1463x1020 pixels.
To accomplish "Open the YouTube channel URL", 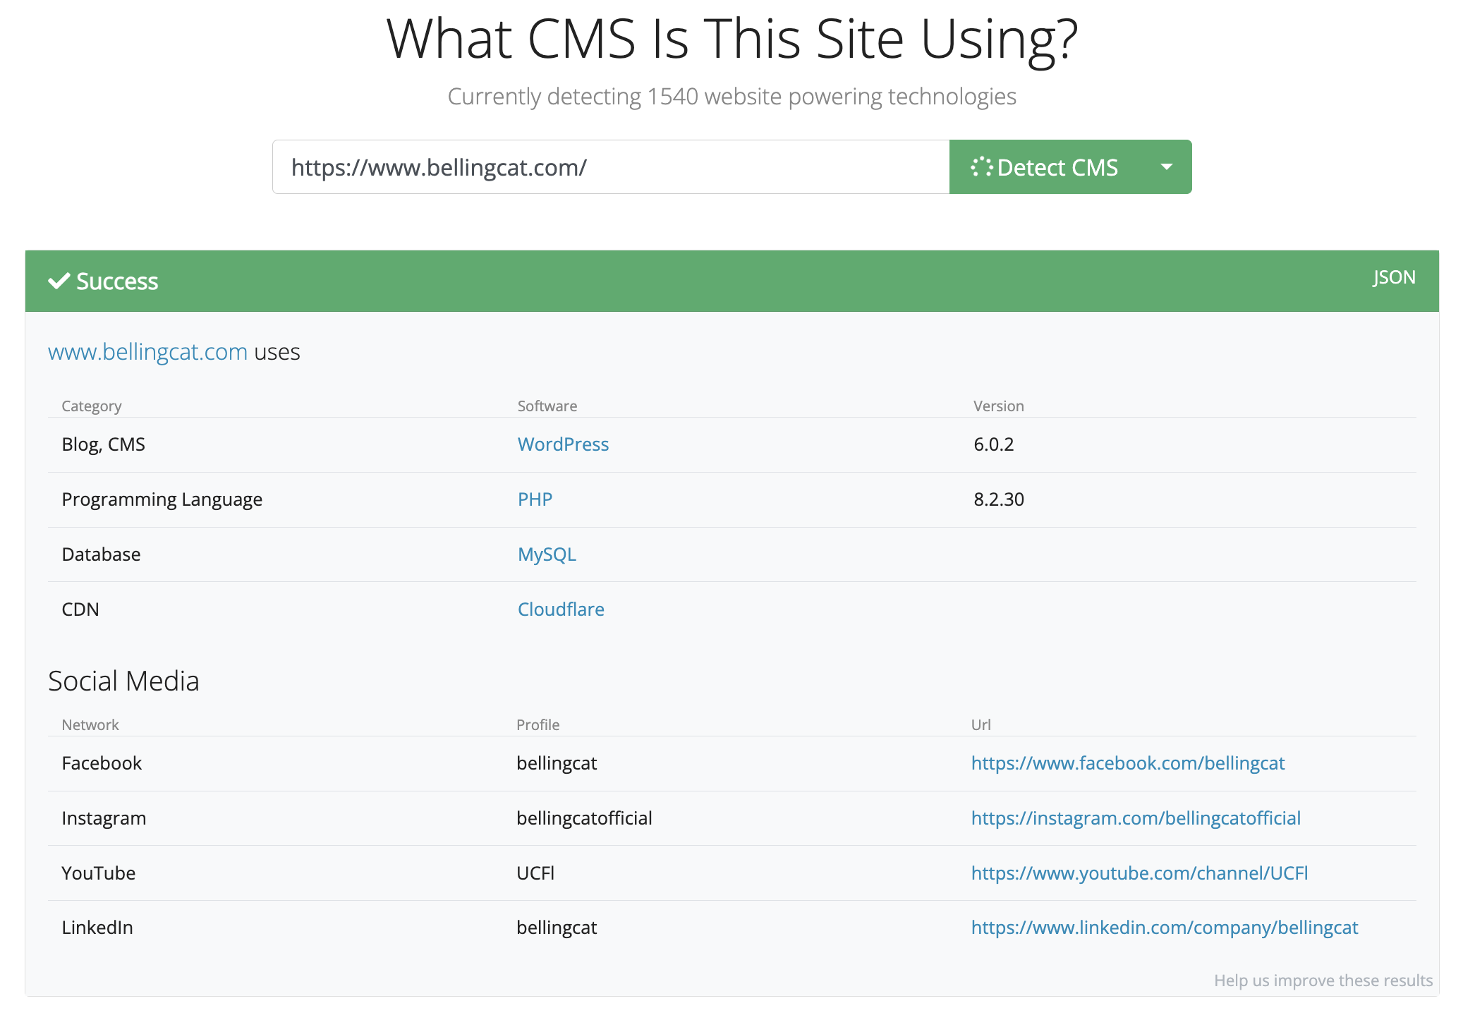I will (x=1139, y=873).
